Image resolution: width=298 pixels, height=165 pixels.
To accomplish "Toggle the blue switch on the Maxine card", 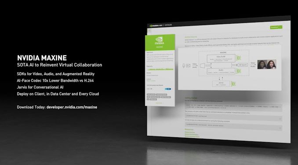I will tap(168, 89).
